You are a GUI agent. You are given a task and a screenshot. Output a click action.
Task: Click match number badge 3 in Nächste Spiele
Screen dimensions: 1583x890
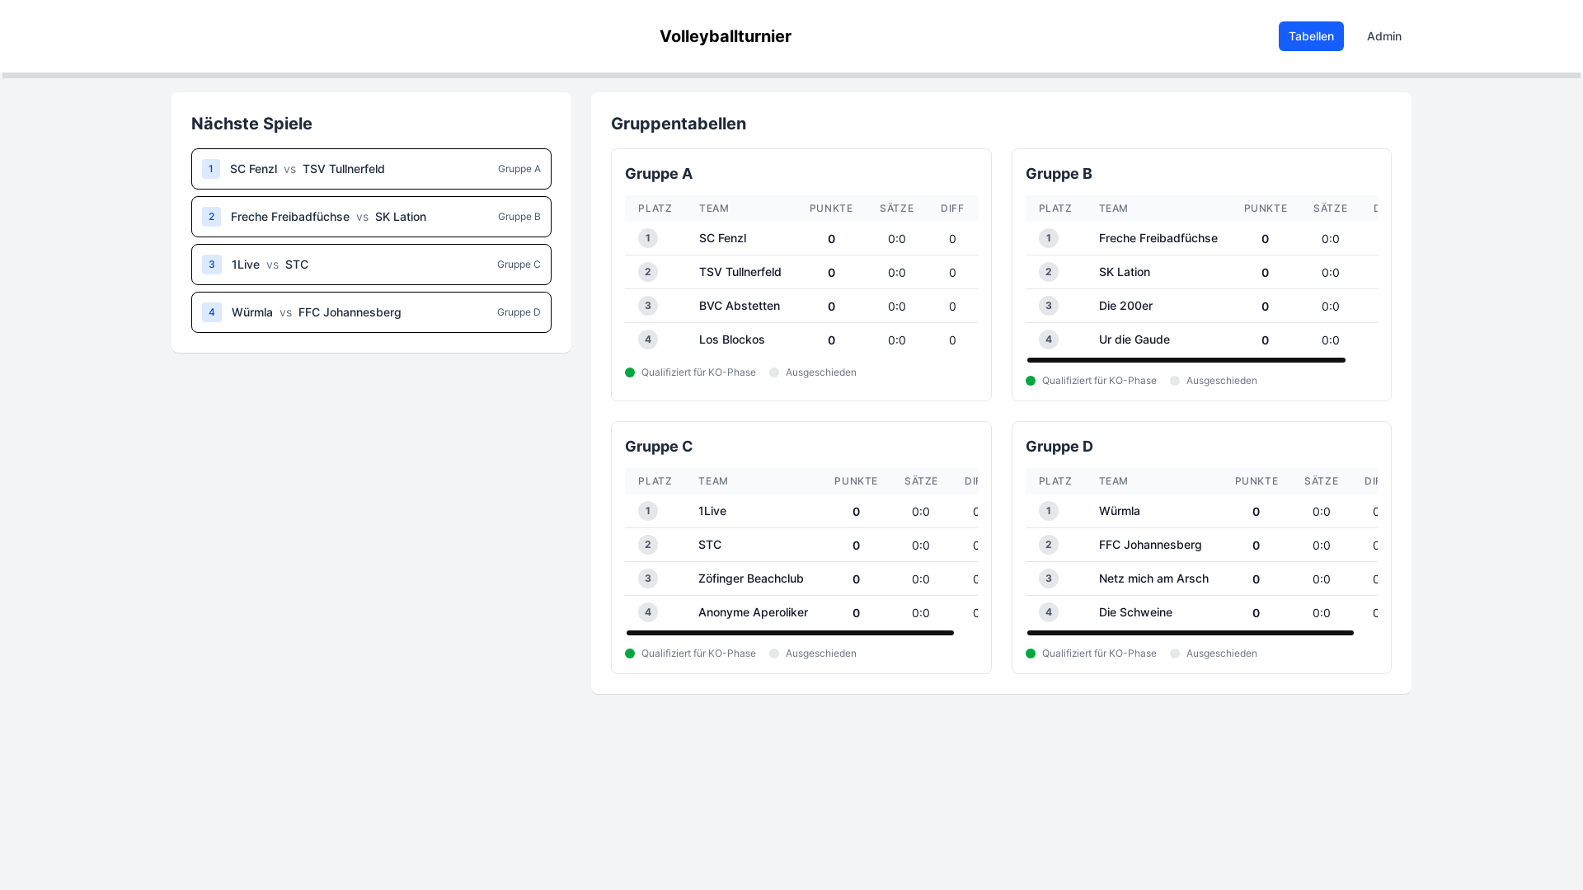(211, 265)
